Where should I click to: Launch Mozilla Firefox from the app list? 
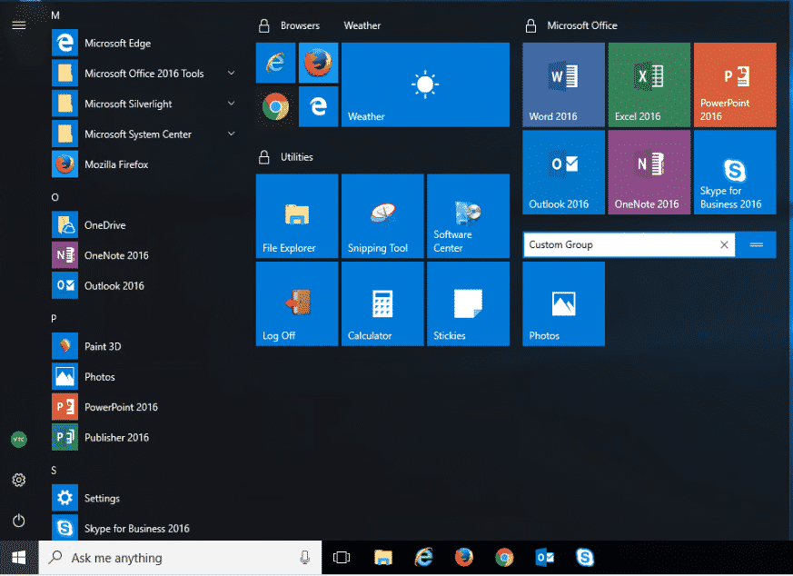coord(144,164)
